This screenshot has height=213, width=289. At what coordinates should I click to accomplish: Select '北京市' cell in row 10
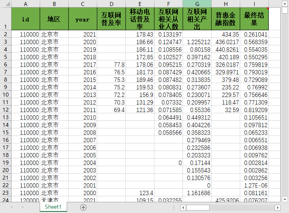point(54,95)
